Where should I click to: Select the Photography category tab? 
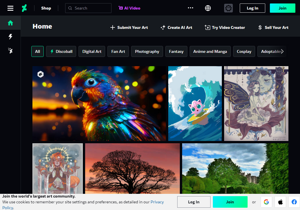147,51
